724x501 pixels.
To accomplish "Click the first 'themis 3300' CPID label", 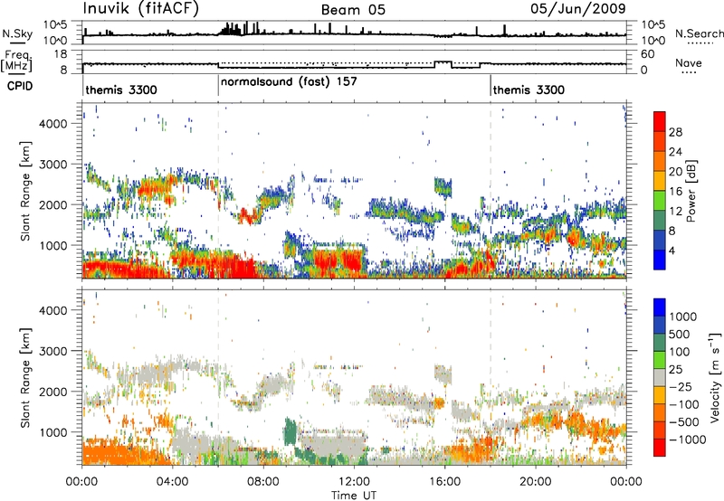I will click(121, 90).
